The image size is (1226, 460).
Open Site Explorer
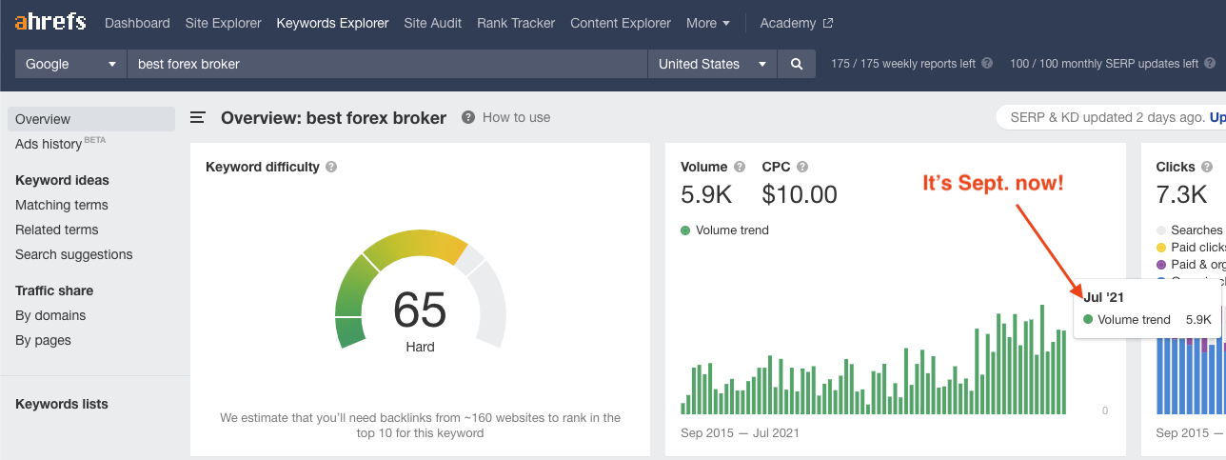click(x=224, y=23)
